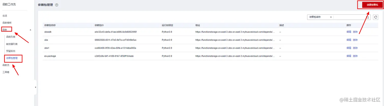Click ID c2bf2c0b-faf1-4189-91b7-6f38ff164ade

click(x=114, y=56)
